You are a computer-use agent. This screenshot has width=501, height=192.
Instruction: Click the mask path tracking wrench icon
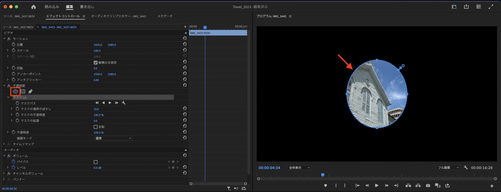[x=123, y=103]
